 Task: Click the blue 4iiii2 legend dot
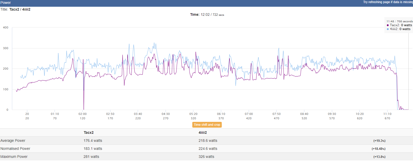pos(388,29)
